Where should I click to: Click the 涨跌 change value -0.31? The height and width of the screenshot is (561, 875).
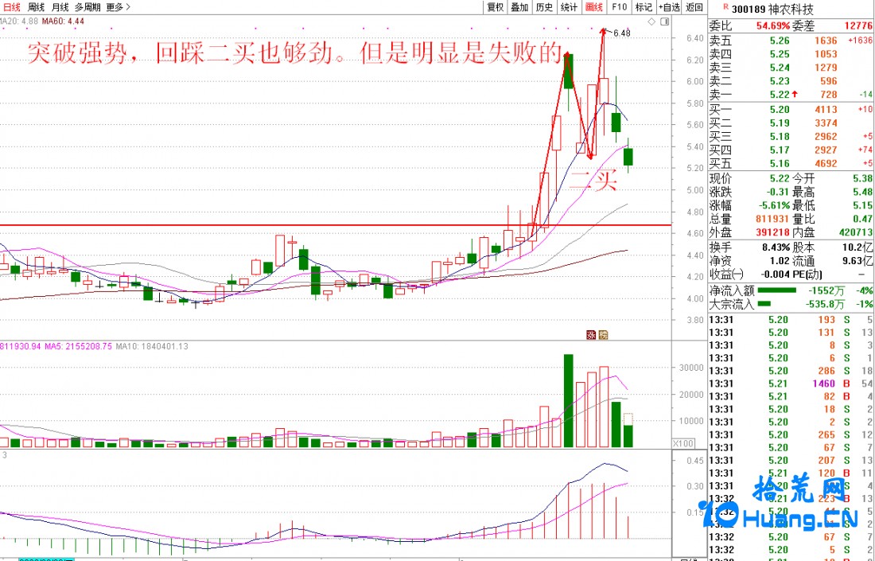779,192
